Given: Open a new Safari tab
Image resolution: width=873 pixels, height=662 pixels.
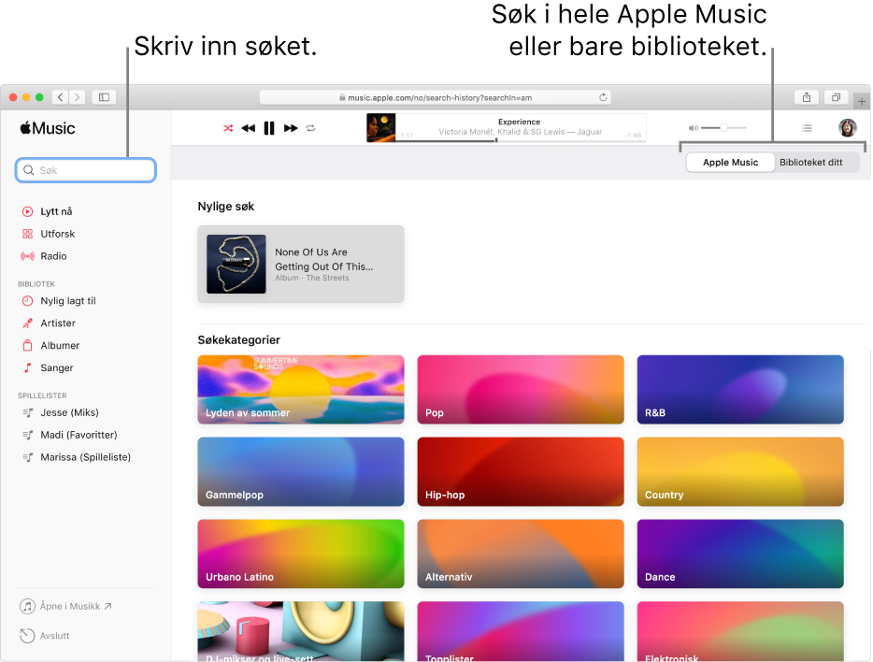Looking at the screenshot, I should coord(861,101).
